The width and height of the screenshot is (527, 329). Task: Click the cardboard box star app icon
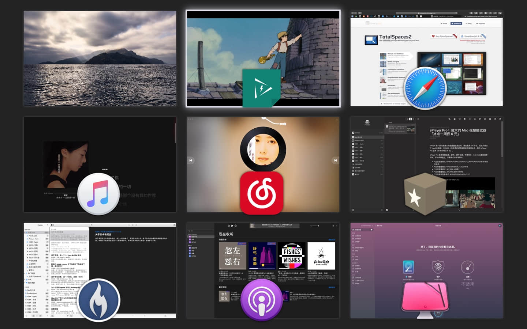pyautogui.click(x=425, y=194)
